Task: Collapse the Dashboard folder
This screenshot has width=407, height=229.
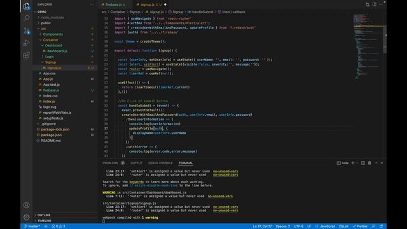Action: pos(53,45)
